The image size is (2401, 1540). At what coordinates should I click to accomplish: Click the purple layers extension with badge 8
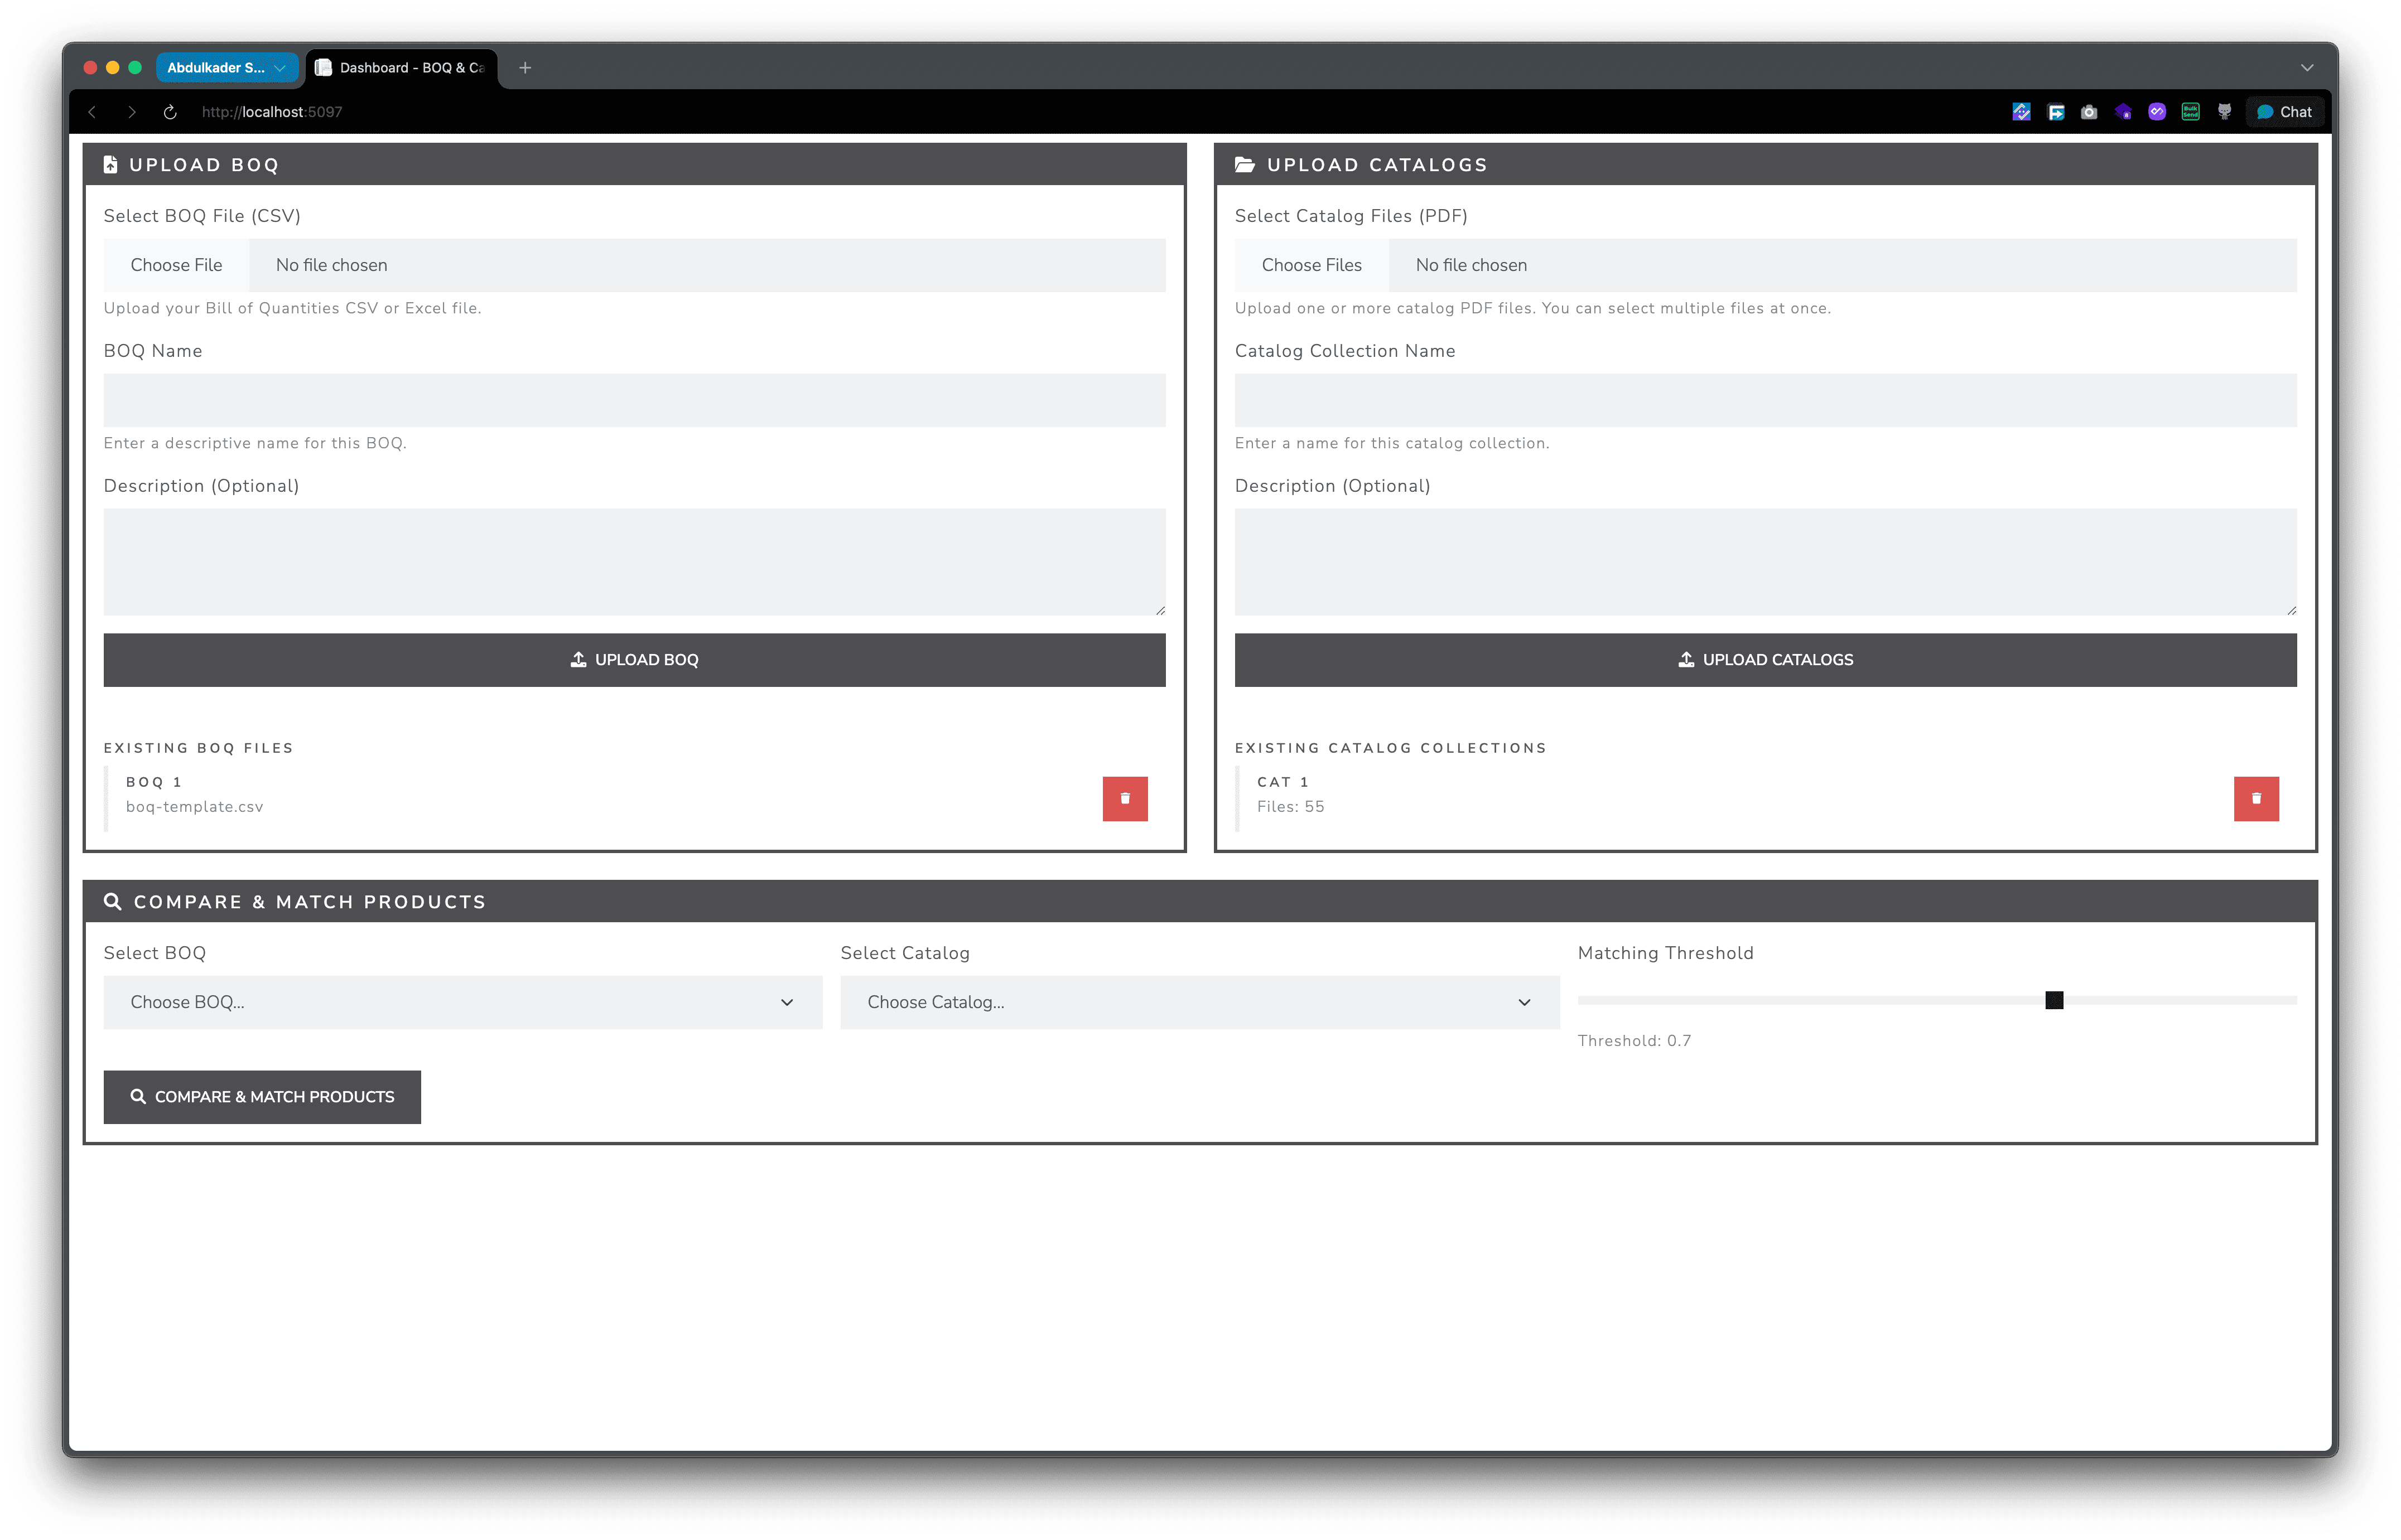pyautogui.click(x=2123, y=112)
